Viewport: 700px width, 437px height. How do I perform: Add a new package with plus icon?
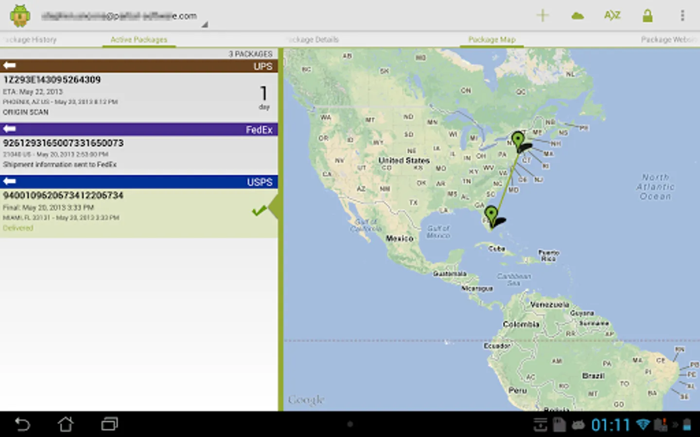click(x=542, y=16)
